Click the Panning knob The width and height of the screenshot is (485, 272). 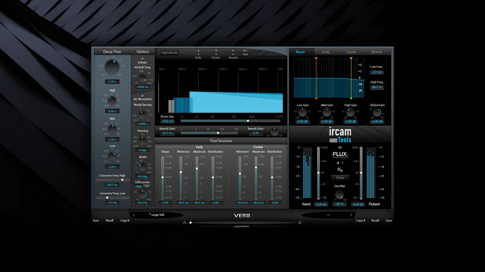click(x=142, y=141)
